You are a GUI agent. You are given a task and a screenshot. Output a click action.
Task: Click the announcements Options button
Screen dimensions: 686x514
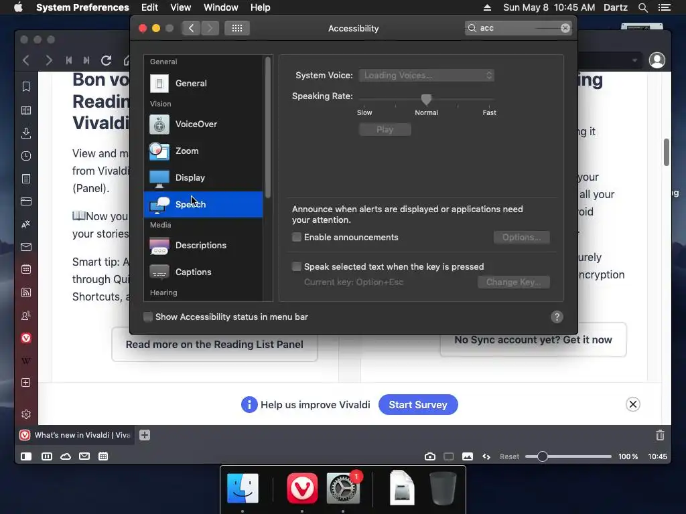[521, 238]
